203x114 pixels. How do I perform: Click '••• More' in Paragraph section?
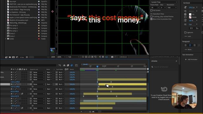pos(188,49)
